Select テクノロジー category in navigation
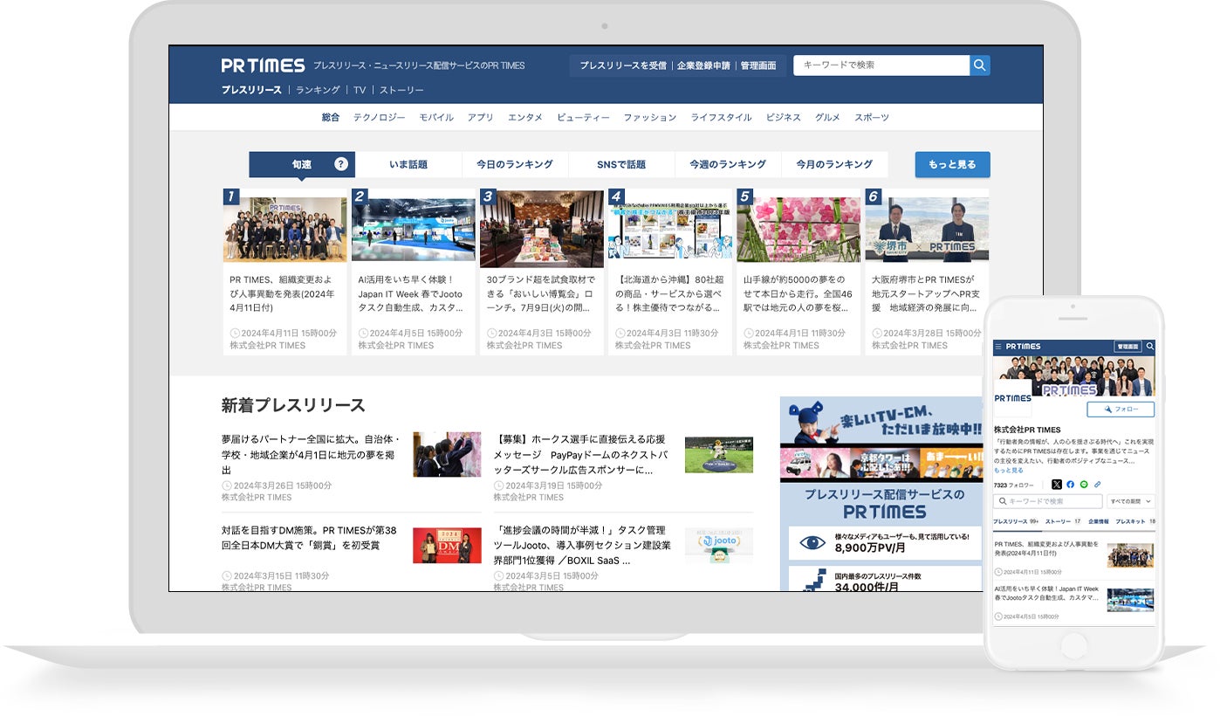Image resolution: width=1220 pixels, height=716 pixels. click(x=379, y=117)
